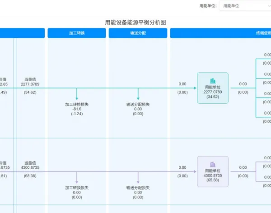Click the purple 用能单位 4300.8735 node card
Image resolution: width=271 pixels, height=213 pixels.
coord(213,171)
